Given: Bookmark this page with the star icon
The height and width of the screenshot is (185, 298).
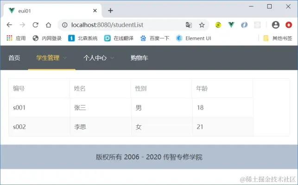Looking at the screenshot, I should point(202,25).
